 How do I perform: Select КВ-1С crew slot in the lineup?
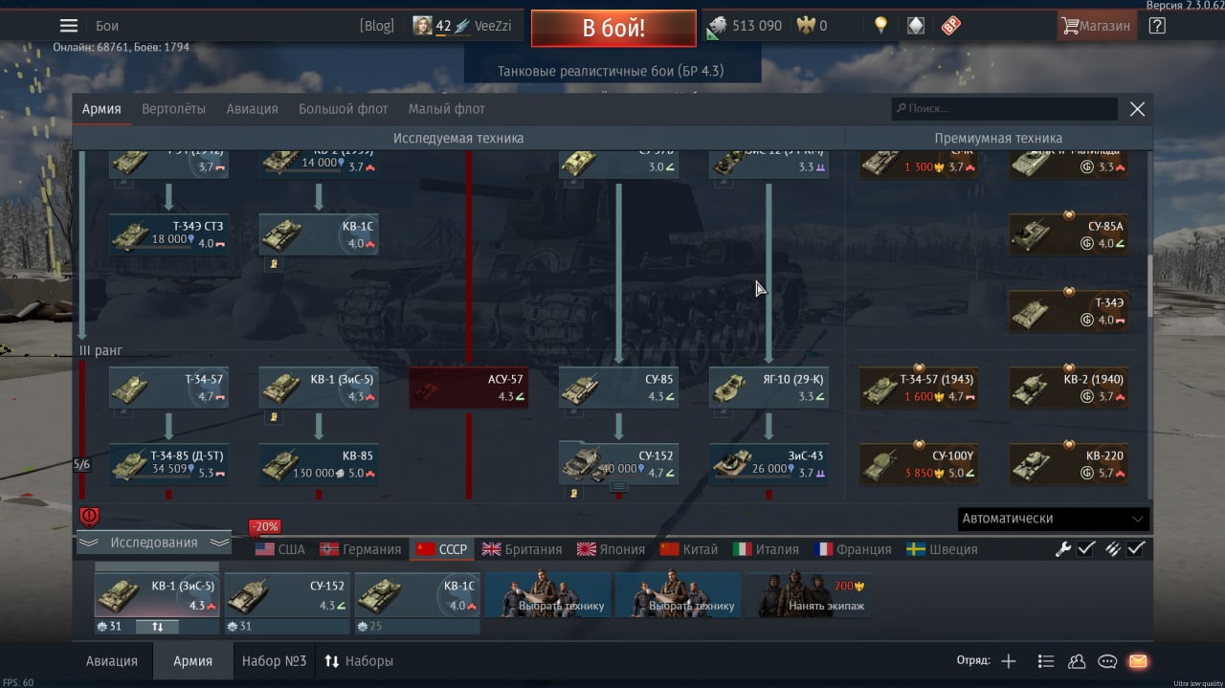(x=417, y=596)
